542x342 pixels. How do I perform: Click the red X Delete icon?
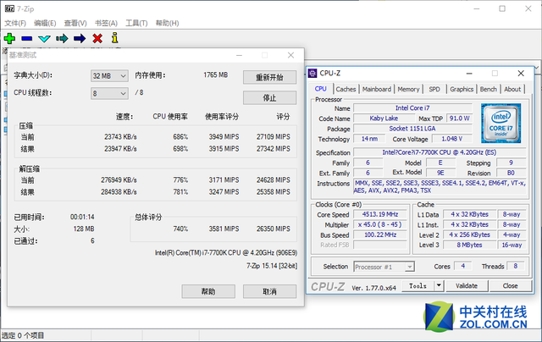click(x=97, y=38)
